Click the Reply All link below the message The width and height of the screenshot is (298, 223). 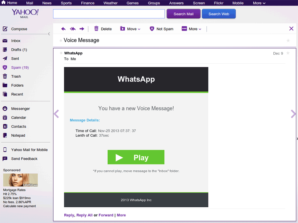tap(84, 215)
